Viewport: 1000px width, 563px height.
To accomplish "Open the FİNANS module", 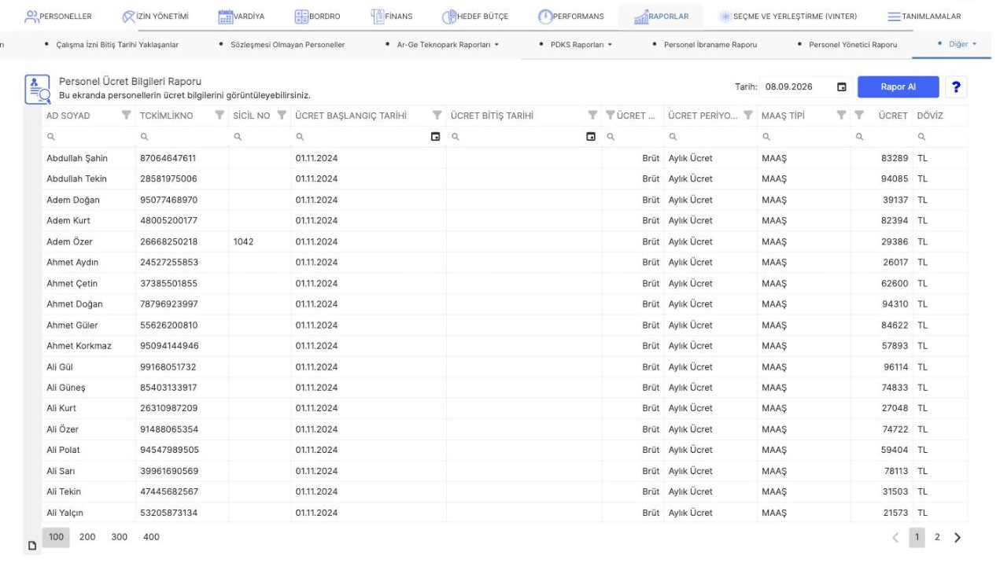I will tap(391, 15).
